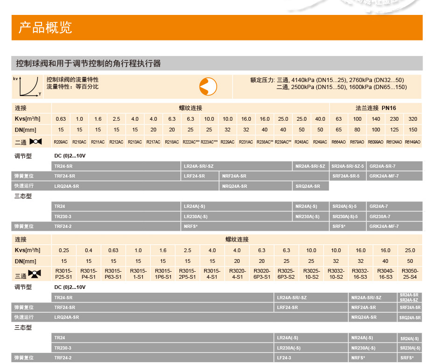Image resolution: width=439 pixels, height=364 pixels.
Task: Select three-way valve R3015-P63-S1
Action: click(x=113, y=274)
